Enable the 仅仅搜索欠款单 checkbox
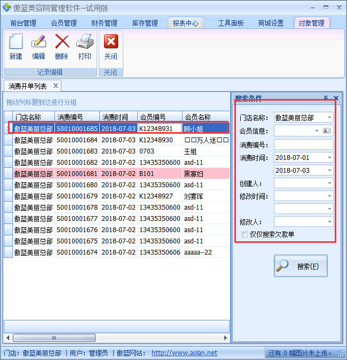 pos(245,234)
